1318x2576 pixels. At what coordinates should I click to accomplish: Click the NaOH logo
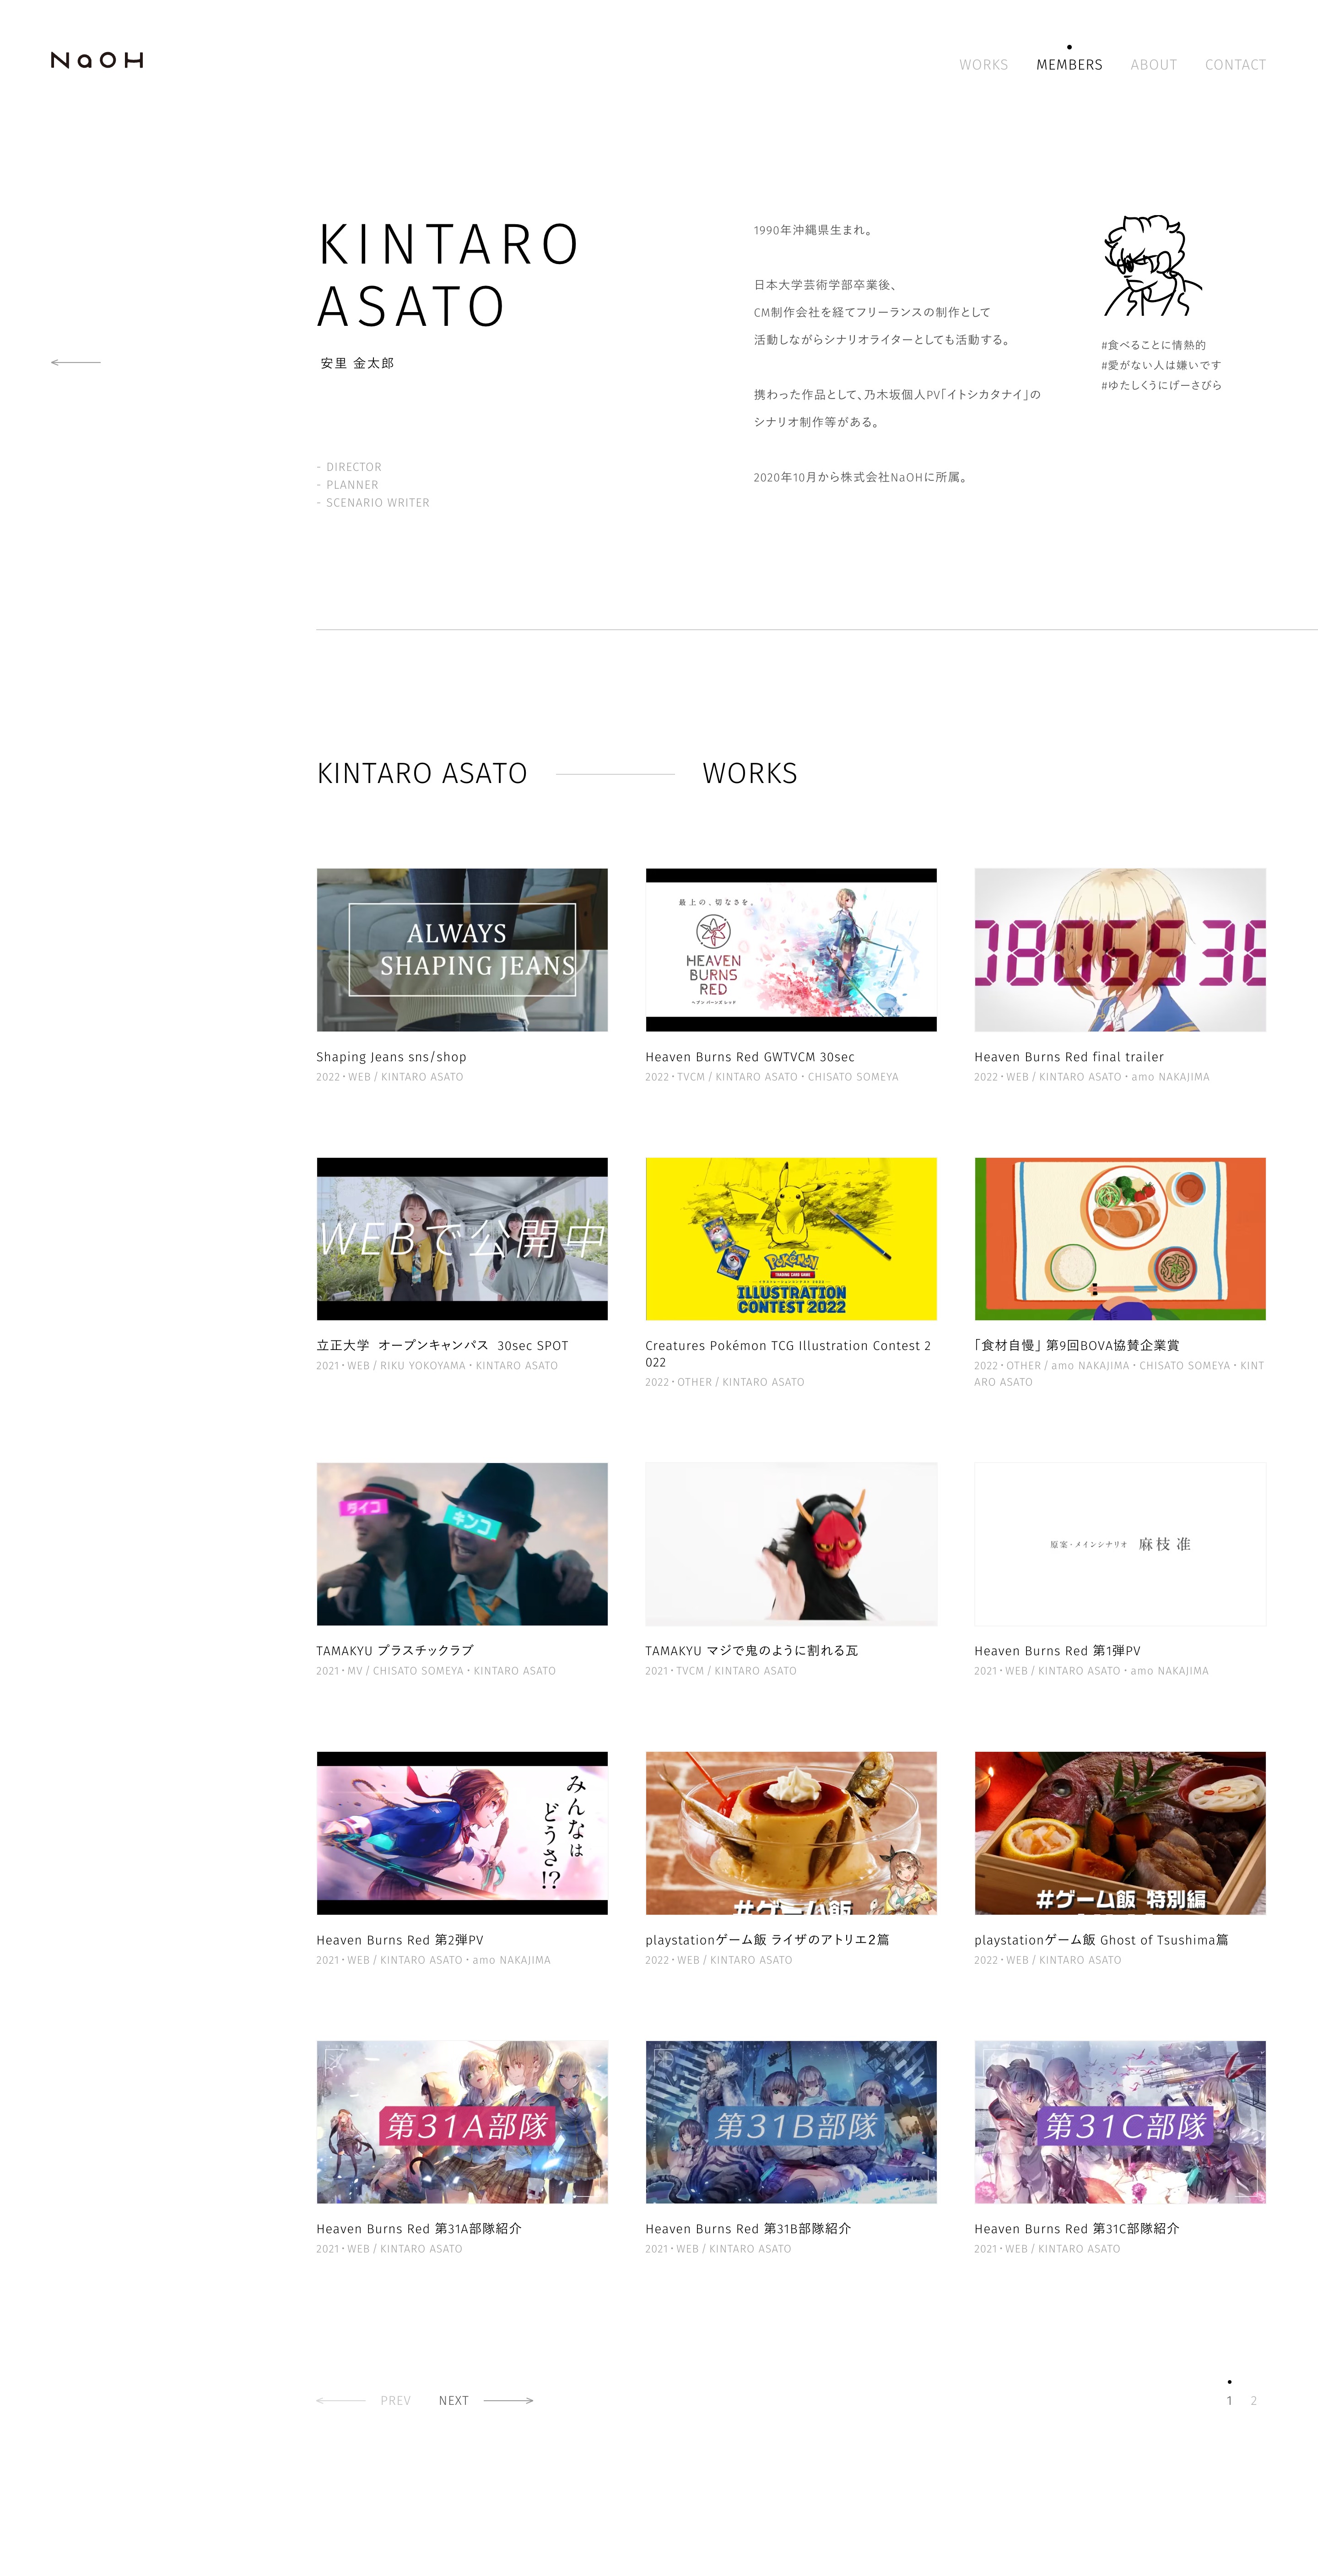click(x=97, y=60)
